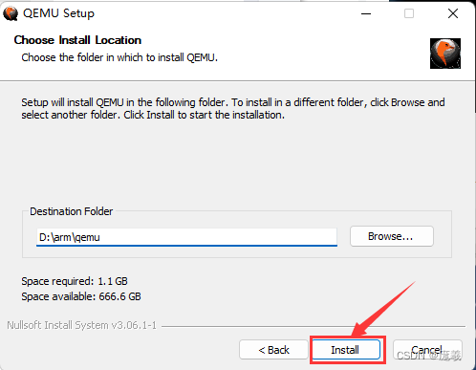Click the Nullsoft Install System version text
Screen dimensions: 476x370
[x=82, y=325]
